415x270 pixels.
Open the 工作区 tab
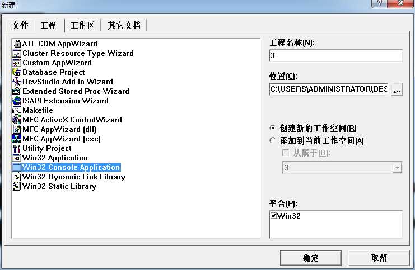pos(82,26)
